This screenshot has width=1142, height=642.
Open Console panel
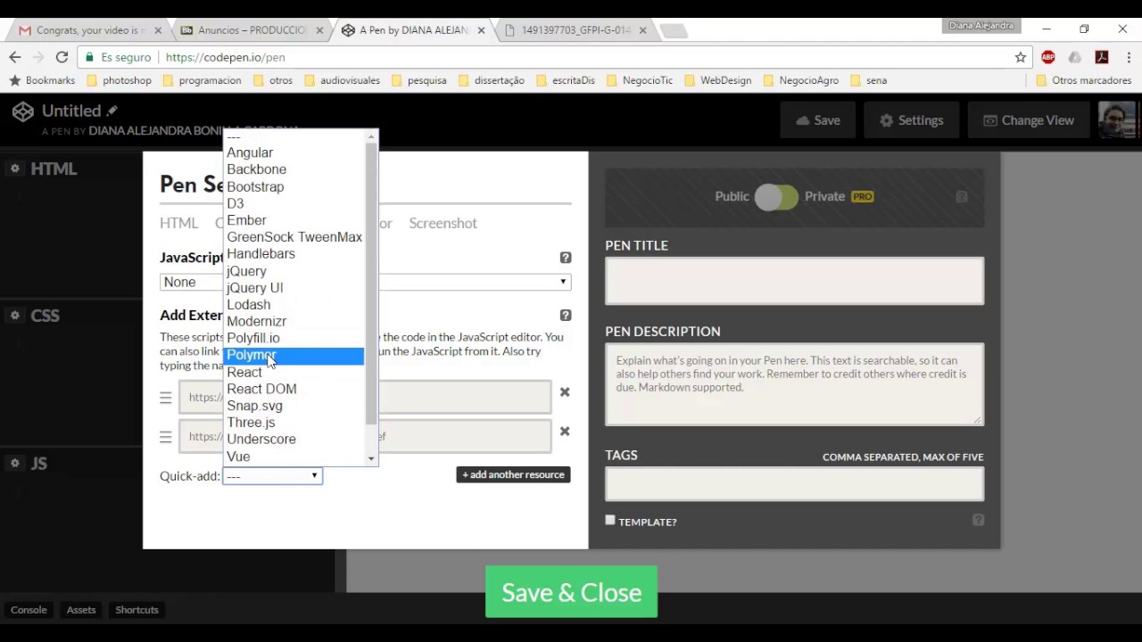click(29, 610)
